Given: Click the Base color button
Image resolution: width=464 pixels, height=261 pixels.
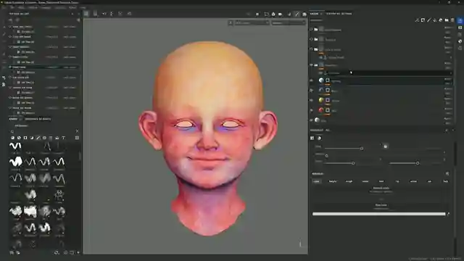Looking at the screenshot, I should coord(381,205).
